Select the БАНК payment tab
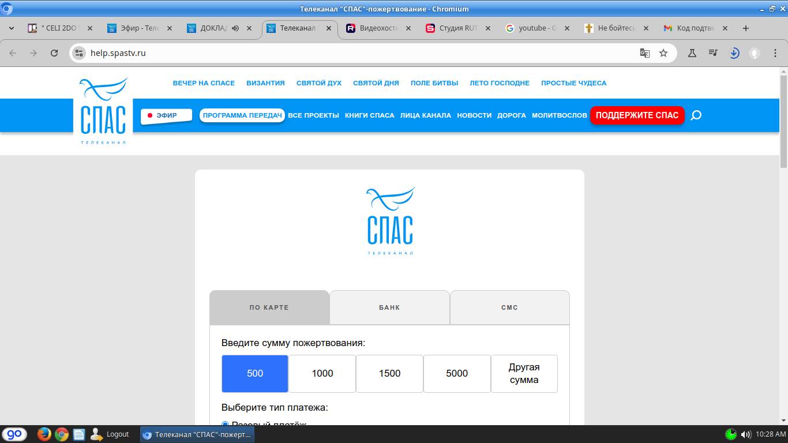 point(389,307)
